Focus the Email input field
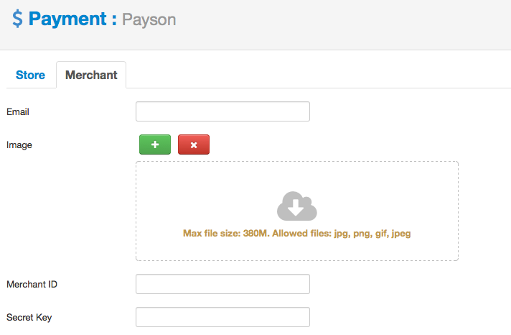 click(x=222, y=111)
